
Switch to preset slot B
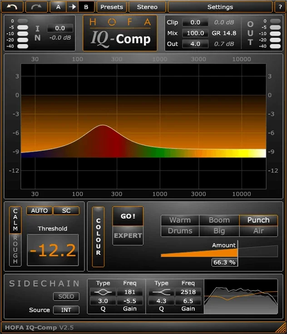tap(86, 7)
